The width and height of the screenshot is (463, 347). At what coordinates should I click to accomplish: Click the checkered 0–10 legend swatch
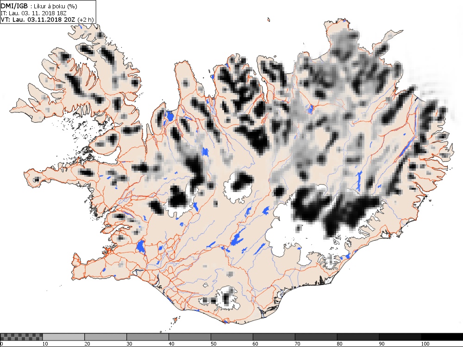(x=21, y=337)
